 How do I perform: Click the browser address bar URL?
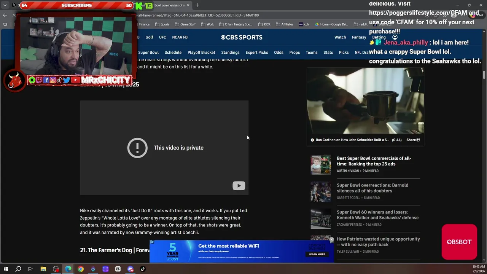pos(198,15)
